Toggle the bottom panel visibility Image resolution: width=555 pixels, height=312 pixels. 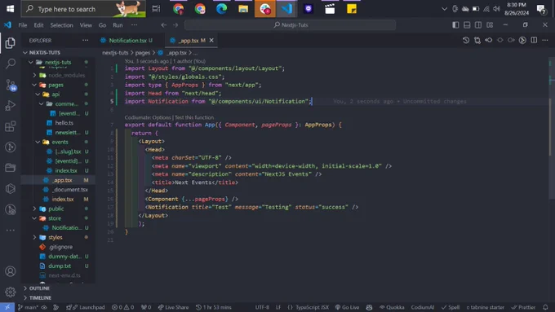(x=467, y=25)
